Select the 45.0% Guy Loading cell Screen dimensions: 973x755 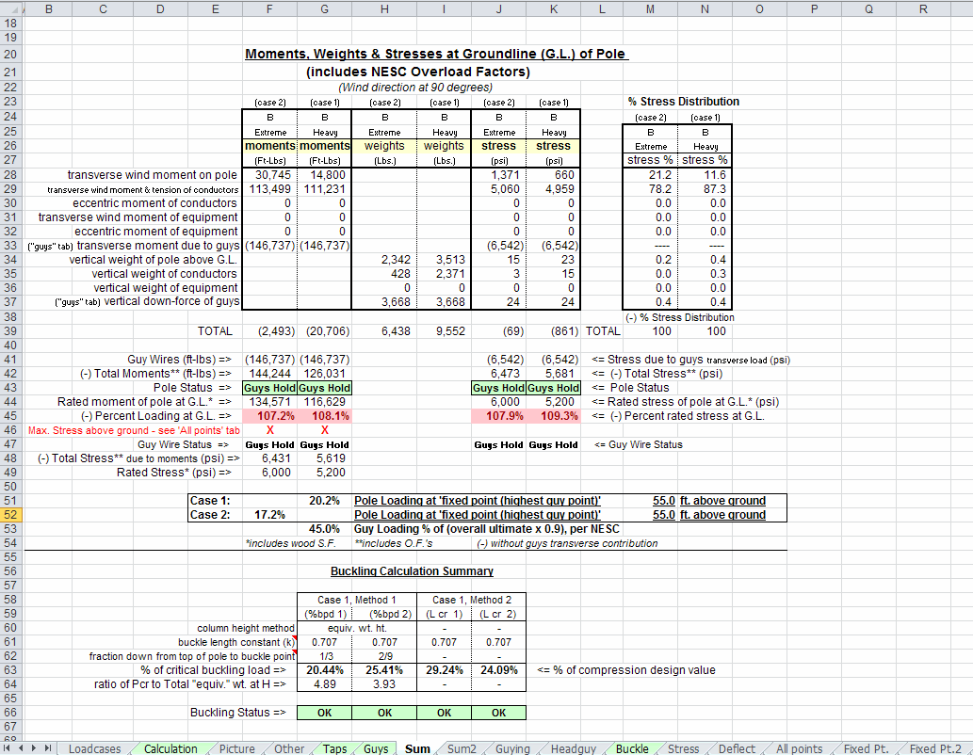click(324, 529)
